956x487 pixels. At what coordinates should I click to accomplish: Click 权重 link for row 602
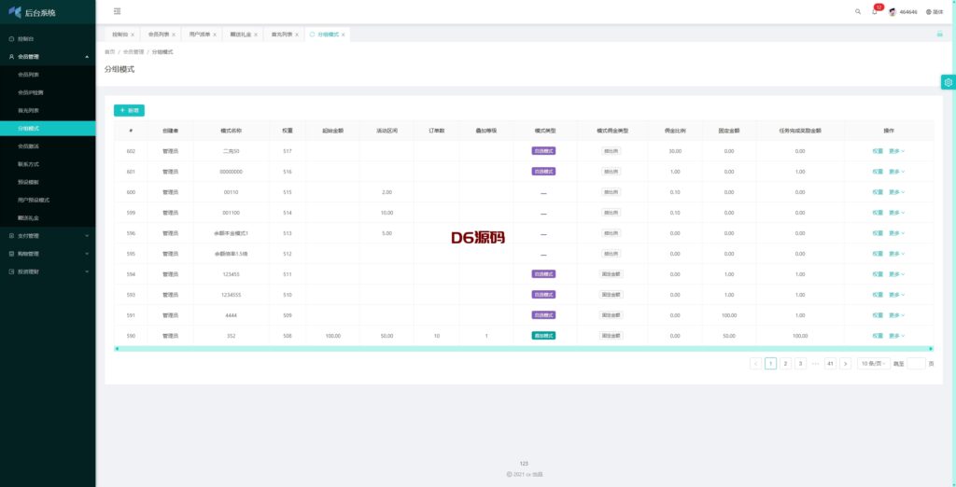878,151
